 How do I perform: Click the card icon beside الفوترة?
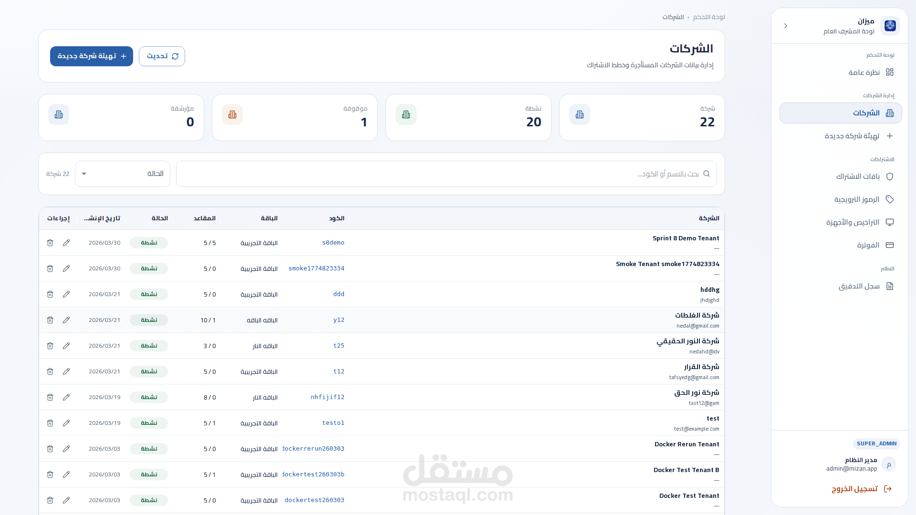pyautogui.click(x=889, y=245)
